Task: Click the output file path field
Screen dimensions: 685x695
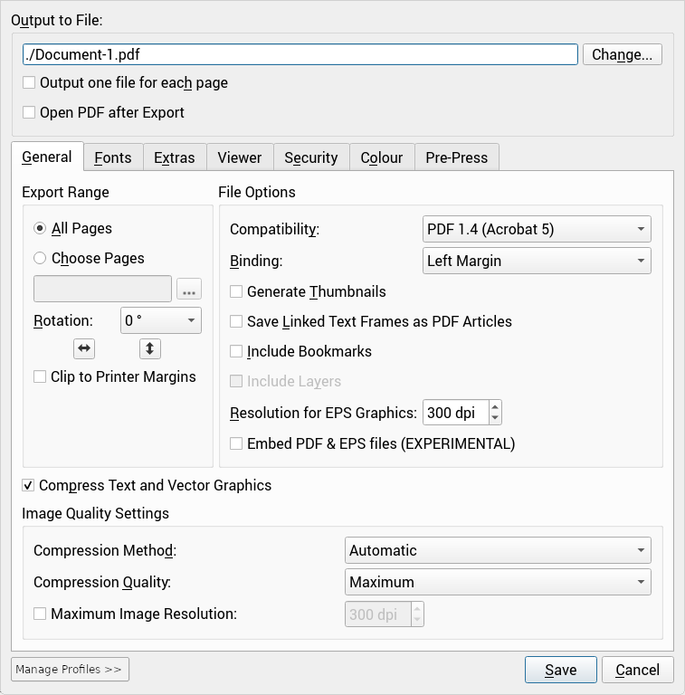Action: pyautogui.click(x=300, y=54)
